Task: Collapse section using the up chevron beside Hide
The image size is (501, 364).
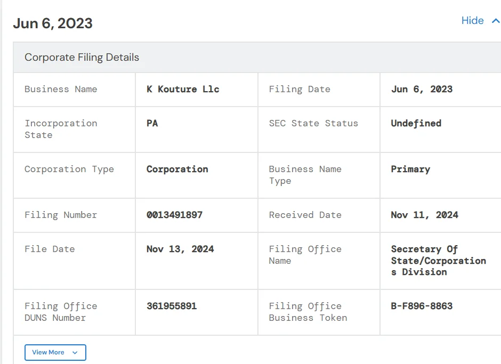Action: 495,21
